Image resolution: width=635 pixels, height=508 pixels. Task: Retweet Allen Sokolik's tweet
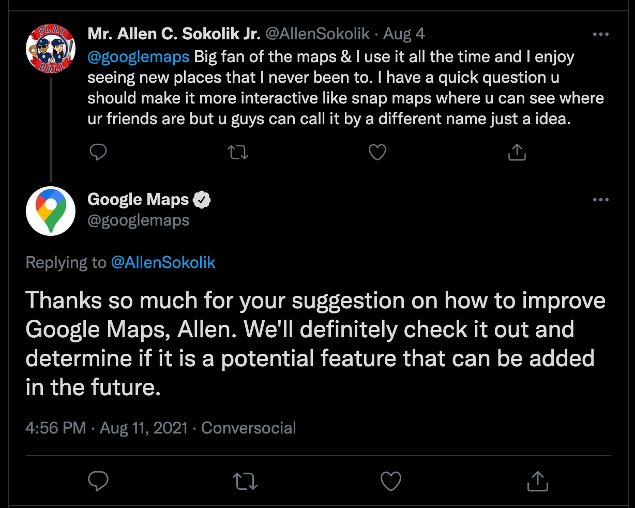pos(238,152)
